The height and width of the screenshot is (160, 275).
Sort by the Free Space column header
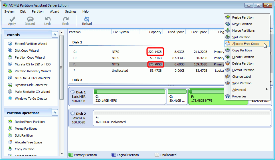click(197, 32)
